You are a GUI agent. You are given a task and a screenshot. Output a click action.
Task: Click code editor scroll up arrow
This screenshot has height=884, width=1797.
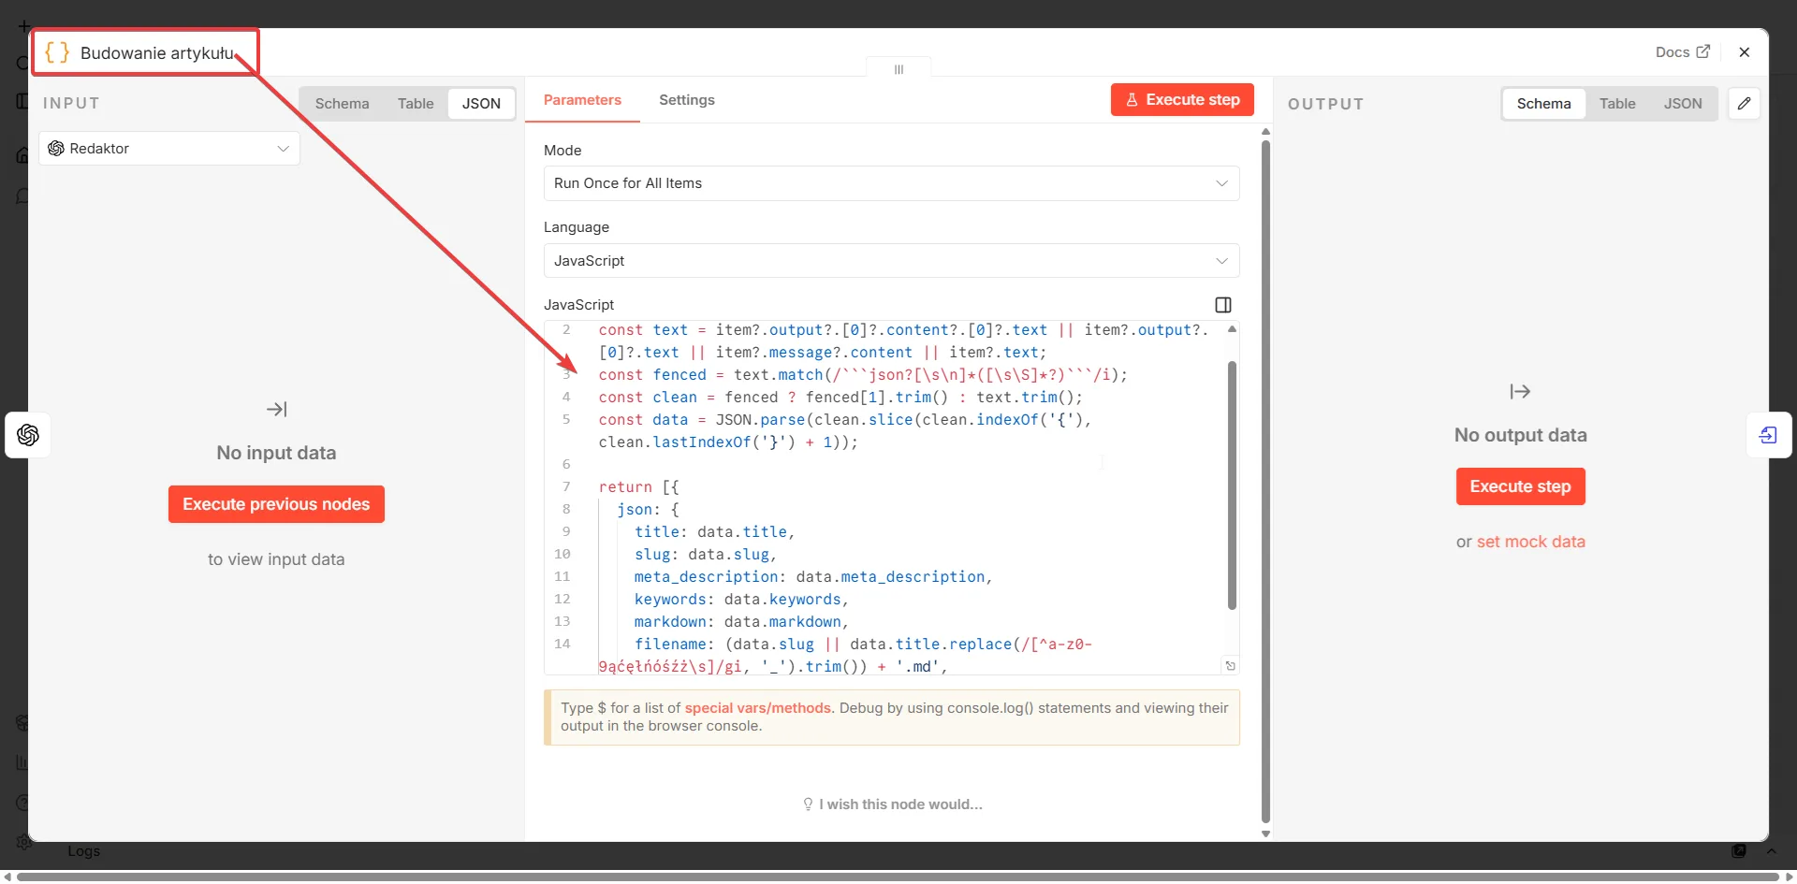click(x=1232, y=329)
